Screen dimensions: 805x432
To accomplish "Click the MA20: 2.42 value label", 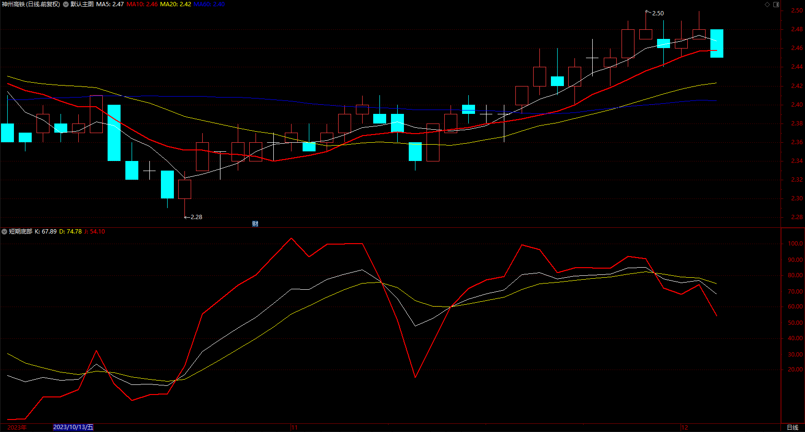I will (175, 4).
